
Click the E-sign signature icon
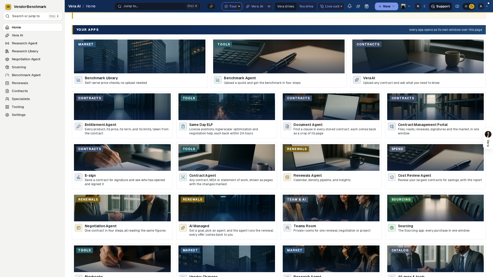pos(79,177)
